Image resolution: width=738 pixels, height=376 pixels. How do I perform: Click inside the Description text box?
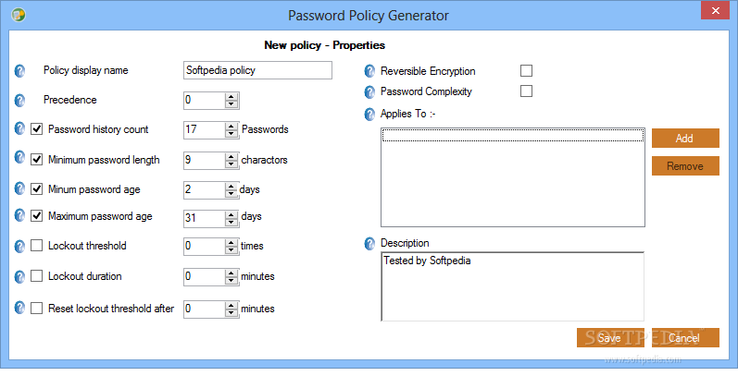[513, 286]
